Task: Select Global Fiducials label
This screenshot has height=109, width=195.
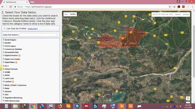Action: (11, 69)
